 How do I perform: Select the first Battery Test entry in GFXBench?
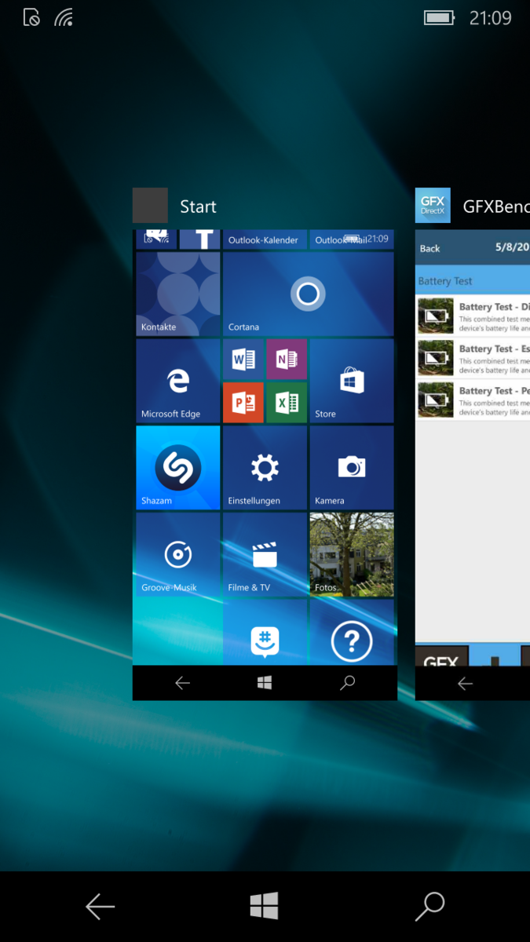pyautogui.click(x=473, y=316)
